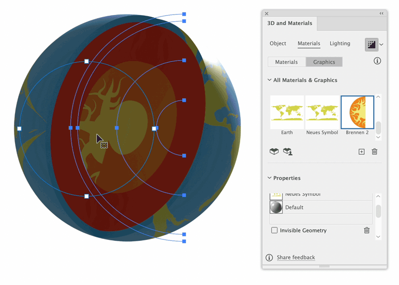Click graphics list scroll up arrow

click(x=378, y=97)
